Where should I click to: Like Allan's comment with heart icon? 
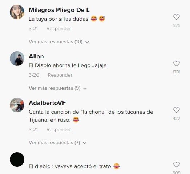[177, 64]
